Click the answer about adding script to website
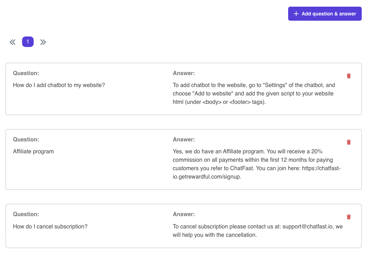 coord(254,94)
